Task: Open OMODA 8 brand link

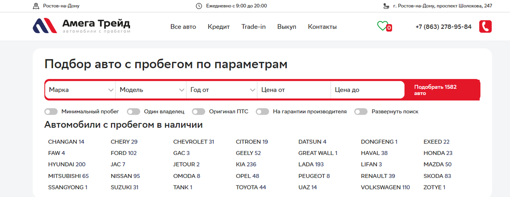Action: coord(187,176)
